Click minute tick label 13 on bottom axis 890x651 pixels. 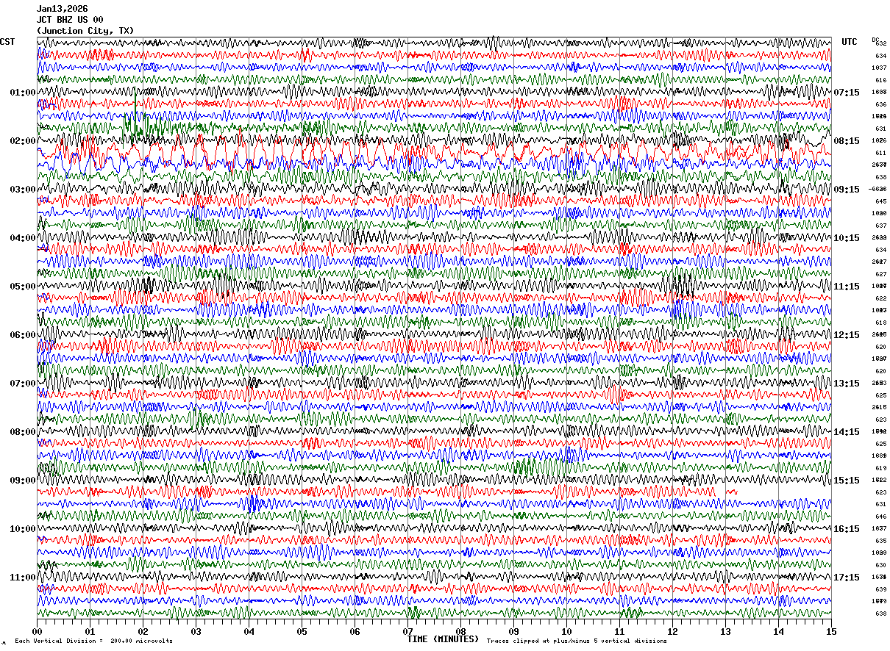[725, 631]
